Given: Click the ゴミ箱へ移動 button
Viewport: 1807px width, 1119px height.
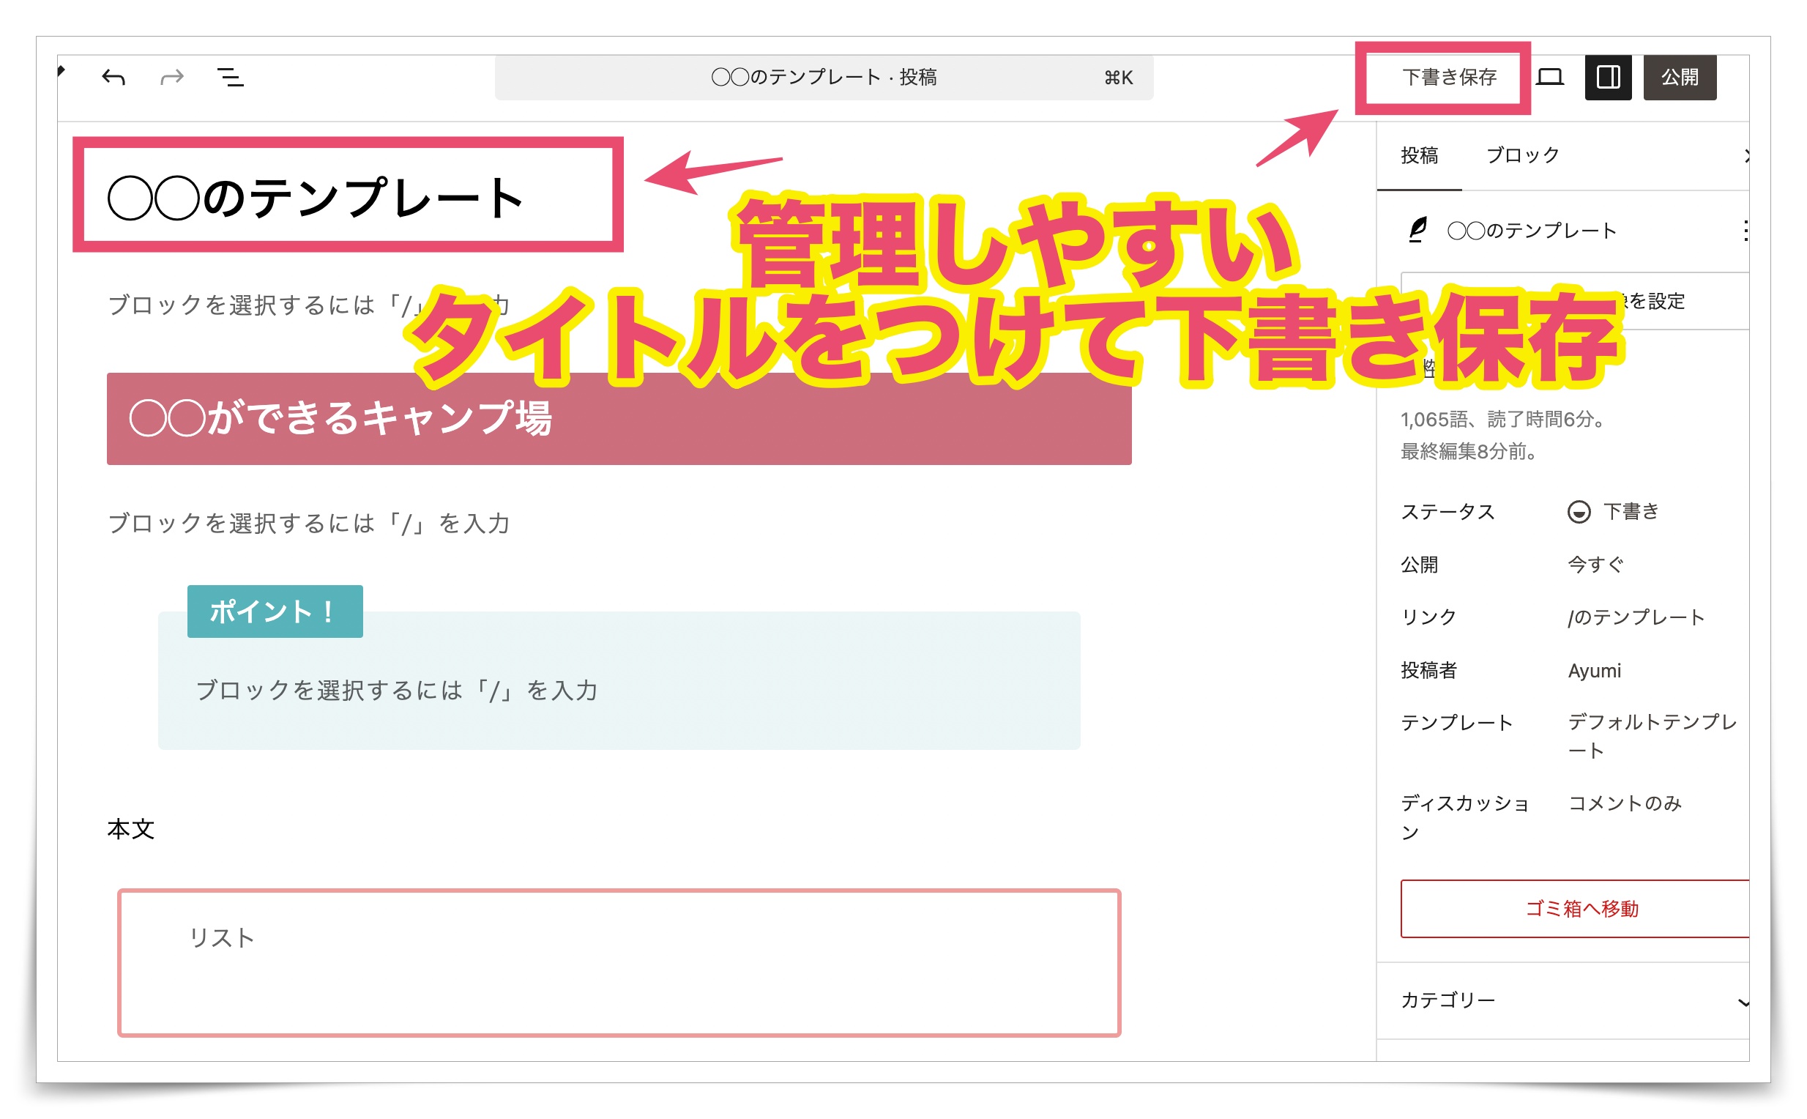Looking at the screenshot, I should (x=1575, y=908).
